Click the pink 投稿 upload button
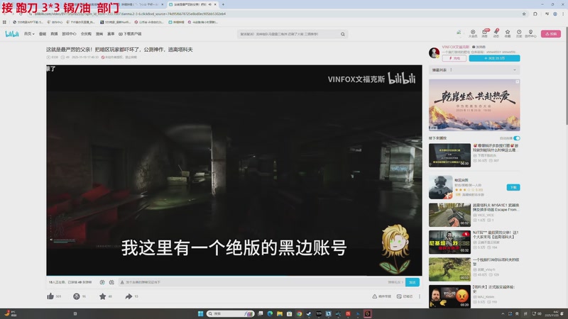 pyautogui.click(x=551, y=33)
